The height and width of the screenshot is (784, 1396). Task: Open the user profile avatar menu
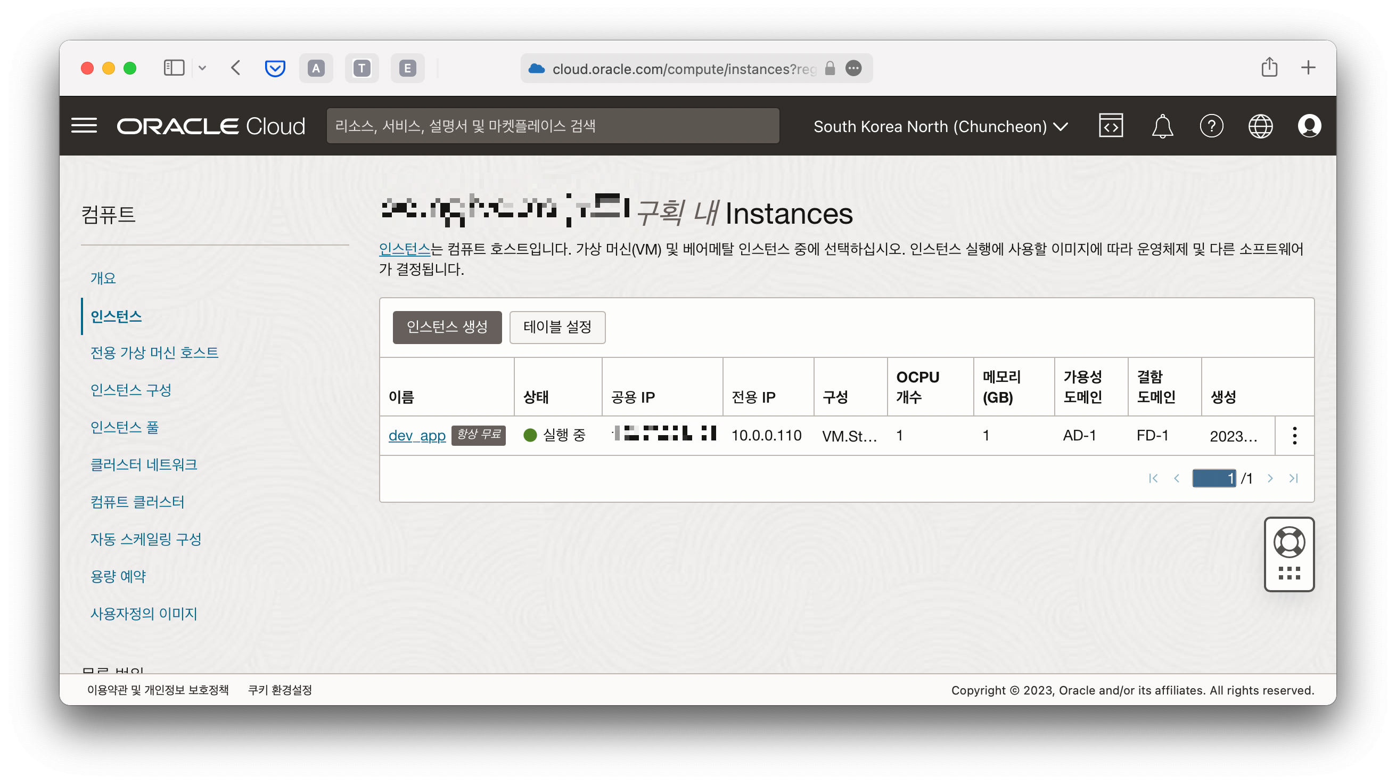click(x=1309, y=126)
